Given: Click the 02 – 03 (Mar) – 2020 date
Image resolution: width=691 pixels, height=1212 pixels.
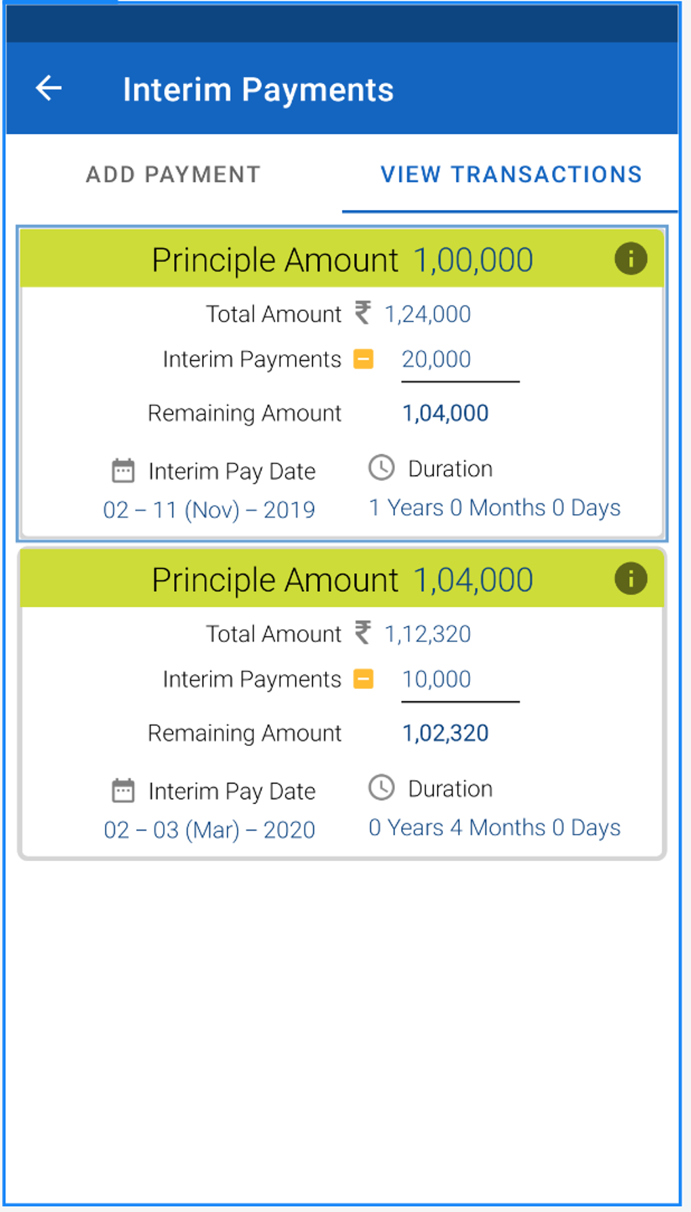Looking at the screenshot, I should point(209,829).
